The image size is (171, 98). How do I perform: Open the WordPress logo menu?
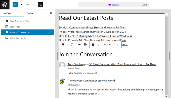(x=5, y=5)
